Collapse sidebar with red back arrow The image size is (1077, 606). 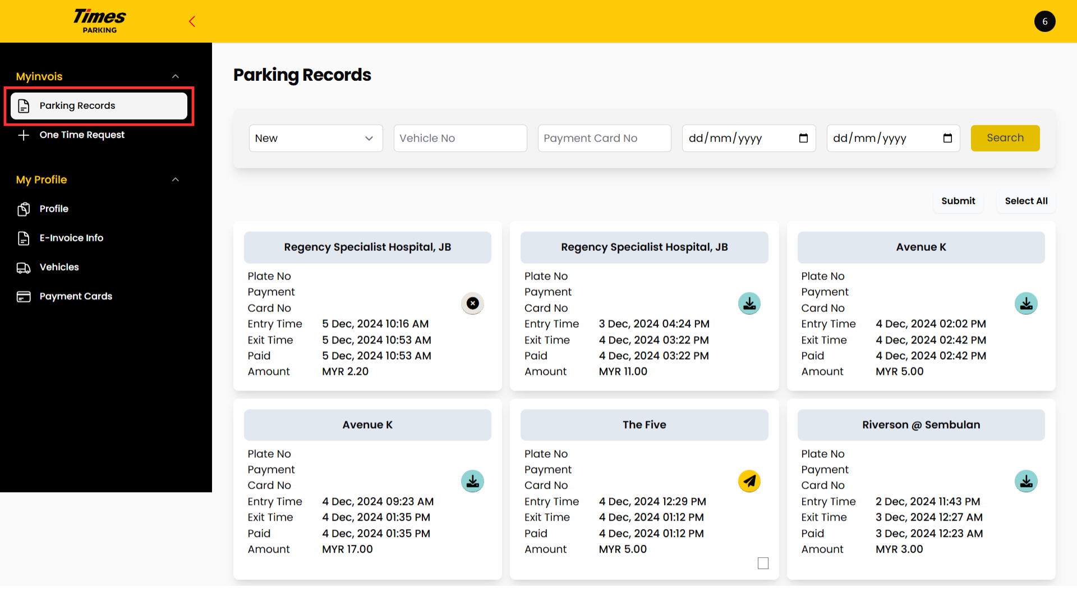pyautogui.click(x=192, y=21)
